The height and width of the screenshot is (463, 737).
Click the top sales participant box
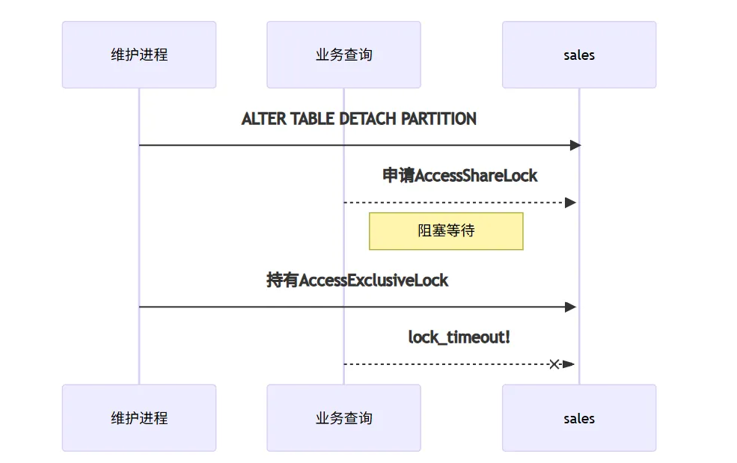pyautogui.click(x=579, y=55)
